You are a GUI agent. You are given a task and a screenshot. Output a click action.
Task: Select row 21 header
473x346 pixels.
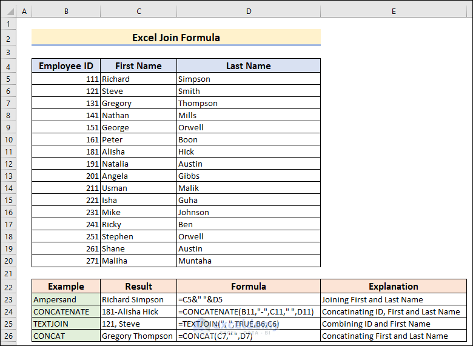point(8,273)
